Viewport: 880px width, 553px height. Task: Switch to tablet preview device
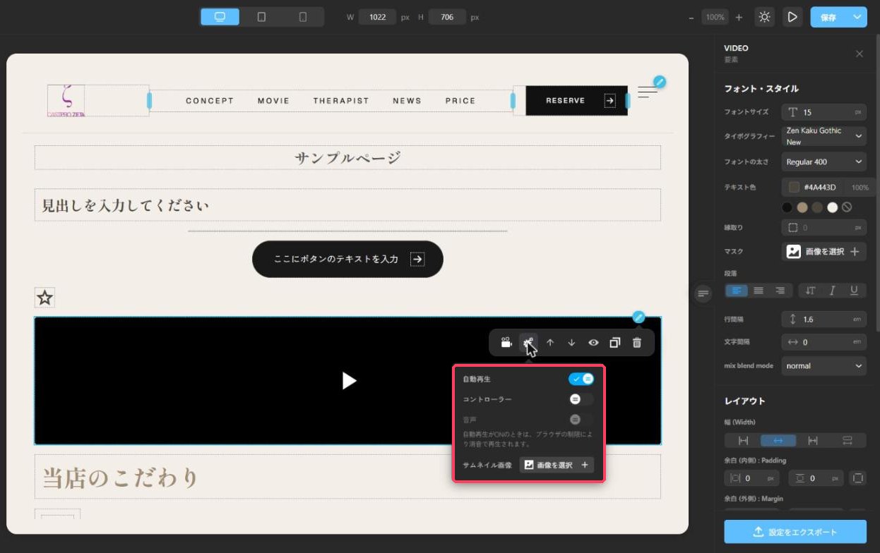[261, 17]
